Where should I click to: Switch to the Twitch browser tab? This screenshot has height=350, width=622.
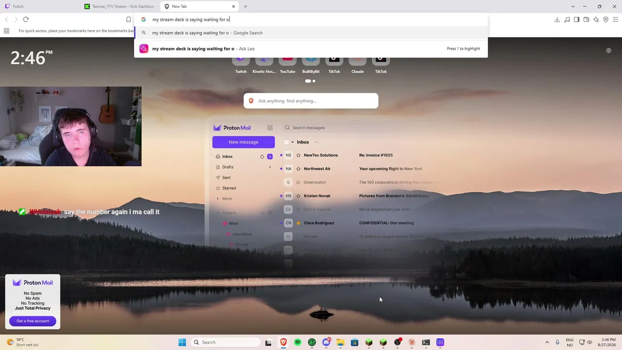40,6
